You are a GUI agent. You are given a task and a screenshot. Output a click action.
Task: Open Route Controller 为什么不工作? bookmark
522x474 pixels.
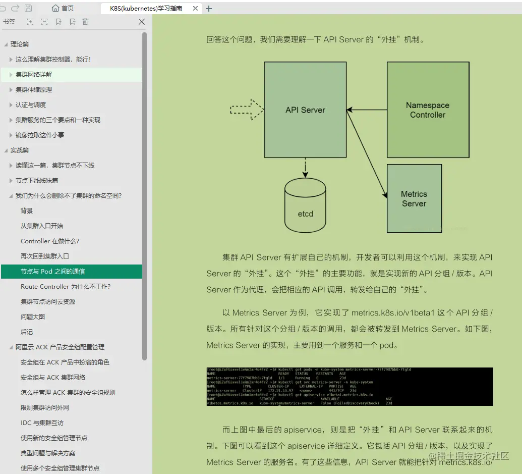click(66, 286)
